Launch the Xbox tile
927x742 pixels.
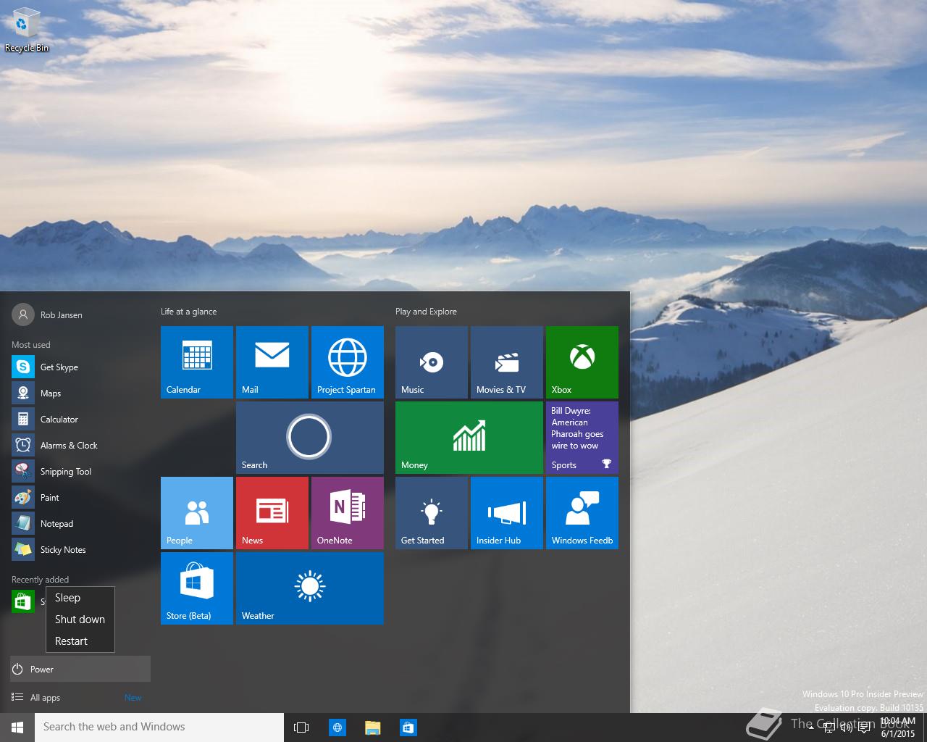point(582,362)
